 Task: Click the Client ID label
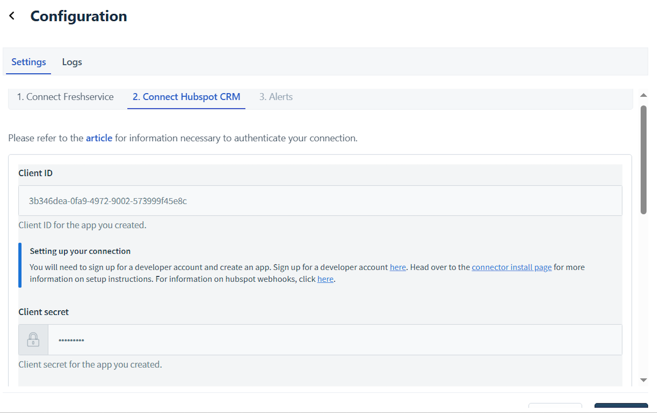coord(35,173)
